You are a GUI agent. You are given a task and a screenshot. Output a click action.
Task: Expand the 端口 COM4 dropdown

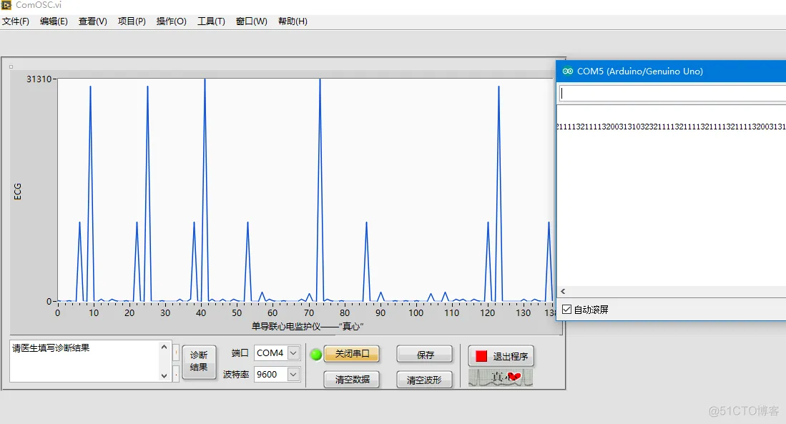[x=293, y=352]
